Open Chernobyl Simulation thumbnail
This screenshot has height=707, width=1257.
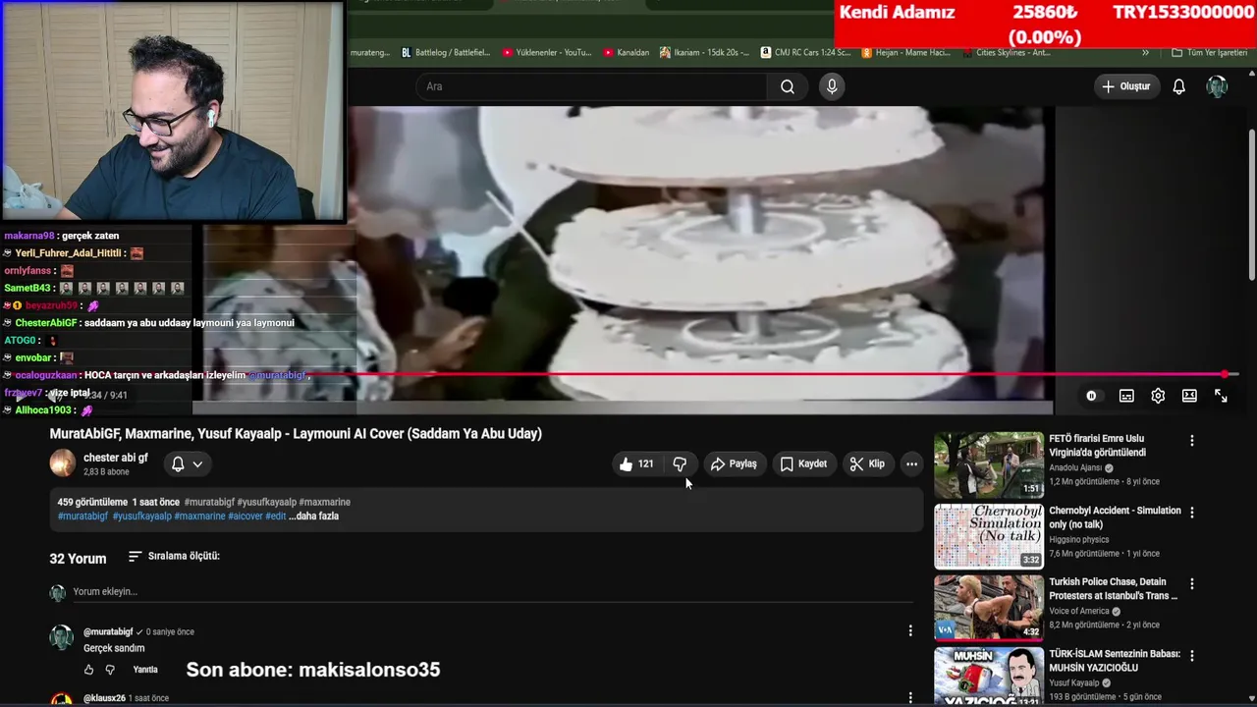[x=989, y=536]
